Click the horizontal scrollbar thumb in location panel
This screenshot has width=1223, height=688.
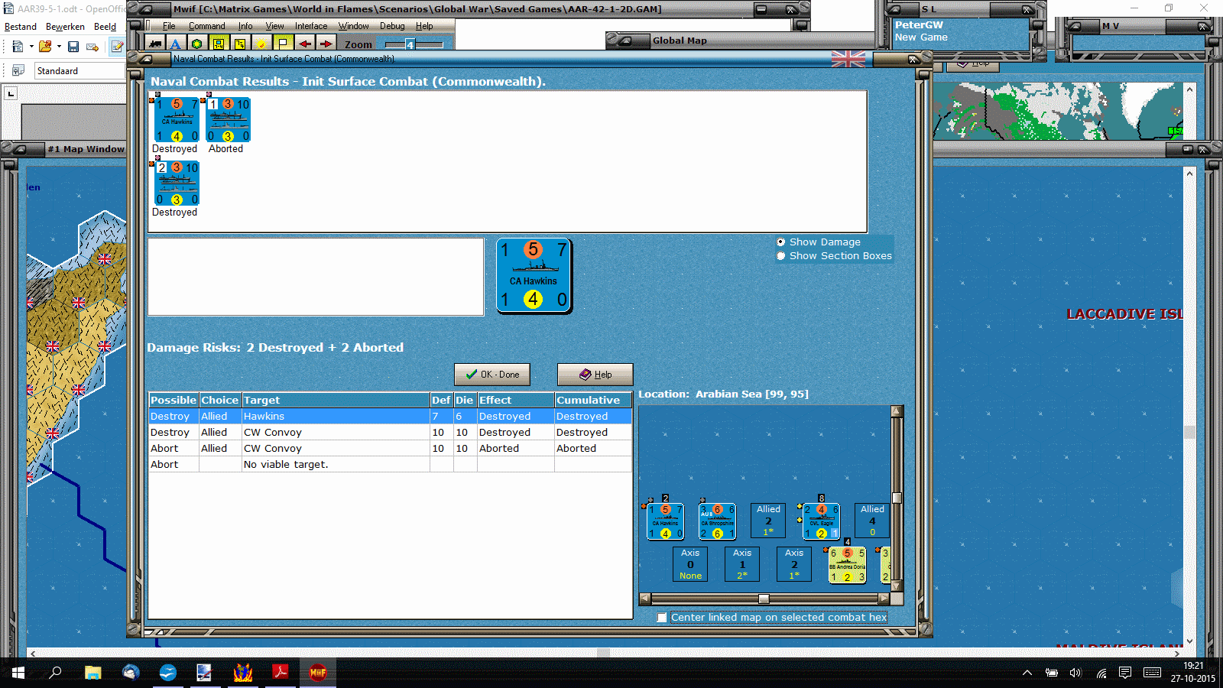[763, 599]
